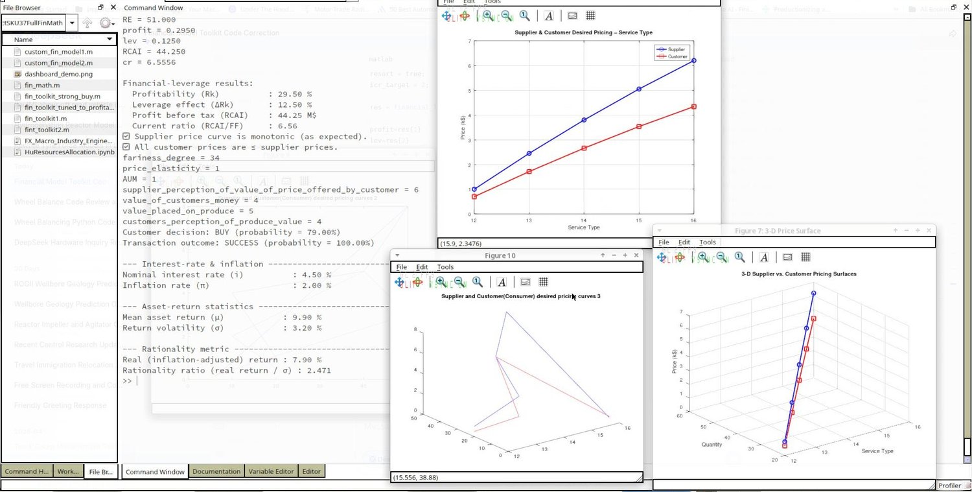Open File Browser settings gear dropdown
This screenshot has height=492, width=972.
click(x=106, y=23)
